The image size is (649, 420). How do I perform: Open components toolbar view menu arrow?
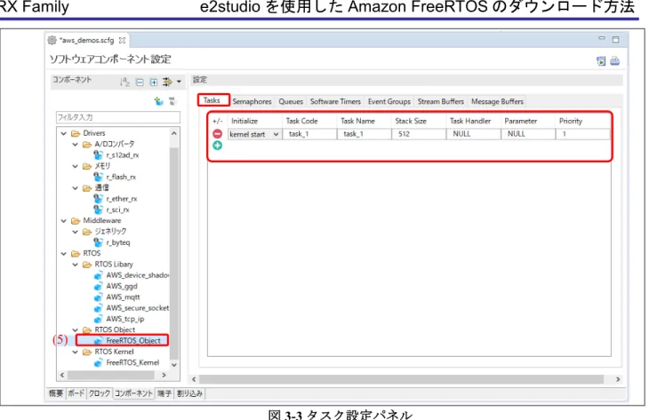(x=179, y=82)
